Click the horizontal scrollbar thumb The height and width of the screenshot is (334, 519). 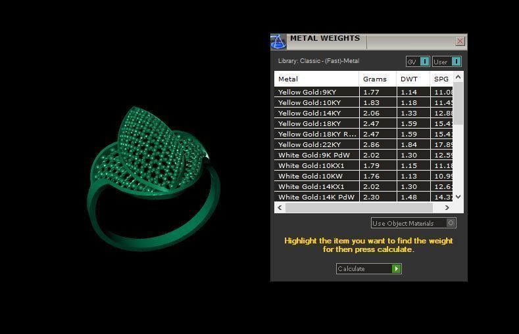(359, 207)
